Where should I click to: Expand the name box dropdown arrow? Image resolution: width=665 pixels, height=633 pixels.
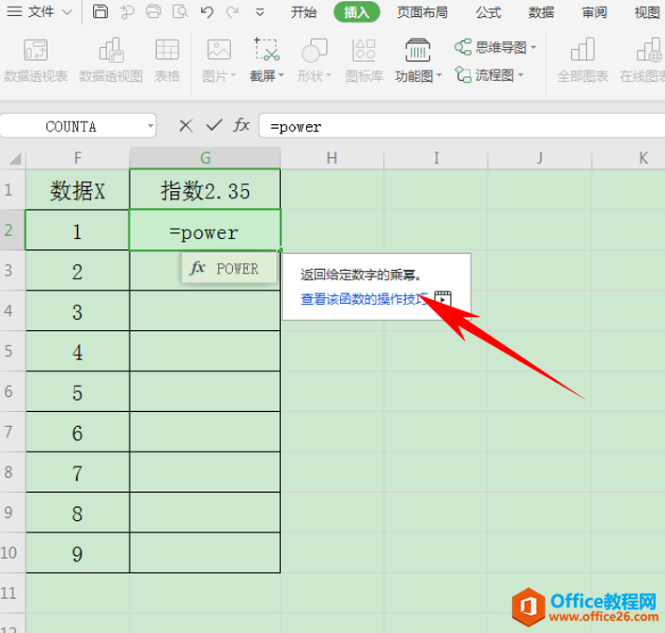pos(150,126)
